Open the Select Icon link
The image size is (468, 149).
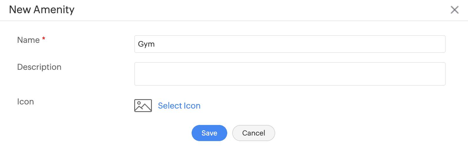click(x=179, y=106)
